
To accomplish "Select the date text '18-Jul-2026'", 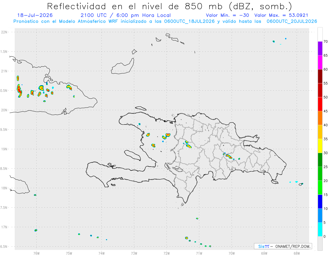I will [x=35, y=15].
